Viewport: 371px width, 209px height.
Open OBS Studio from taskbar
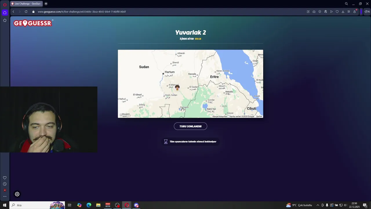(x=117, y=205)
